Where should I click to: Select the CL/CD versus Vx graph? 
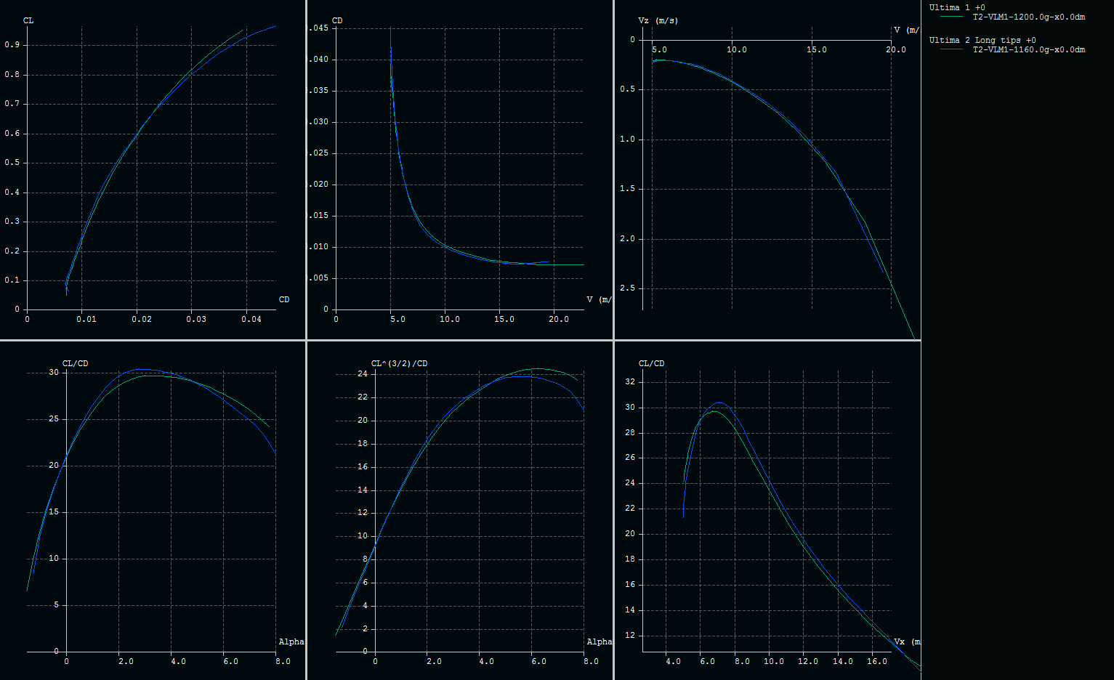767,511
